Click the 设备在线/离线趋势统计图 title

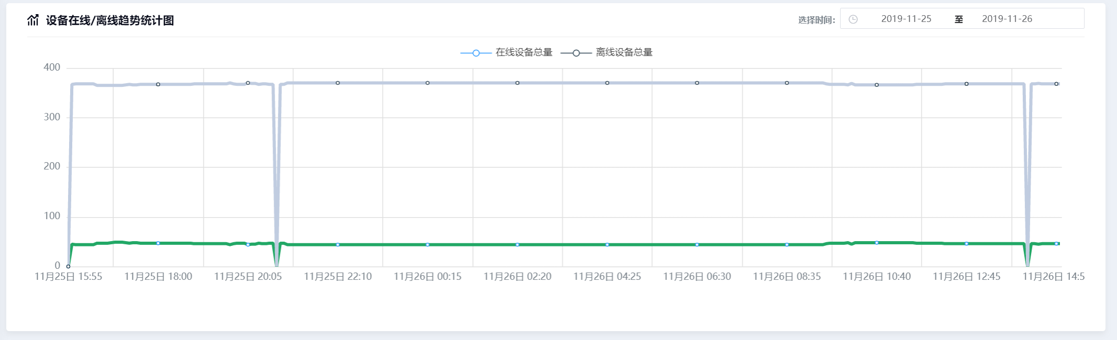(110, 20)
